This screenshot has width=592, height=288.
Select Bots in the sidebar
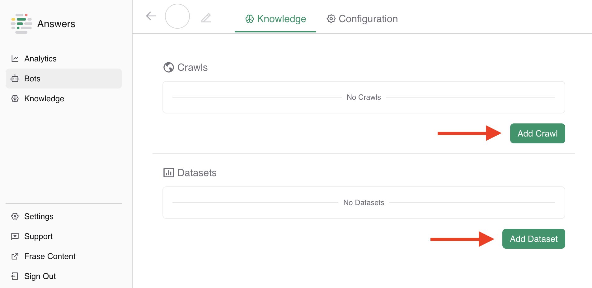[x=32, y=79]
